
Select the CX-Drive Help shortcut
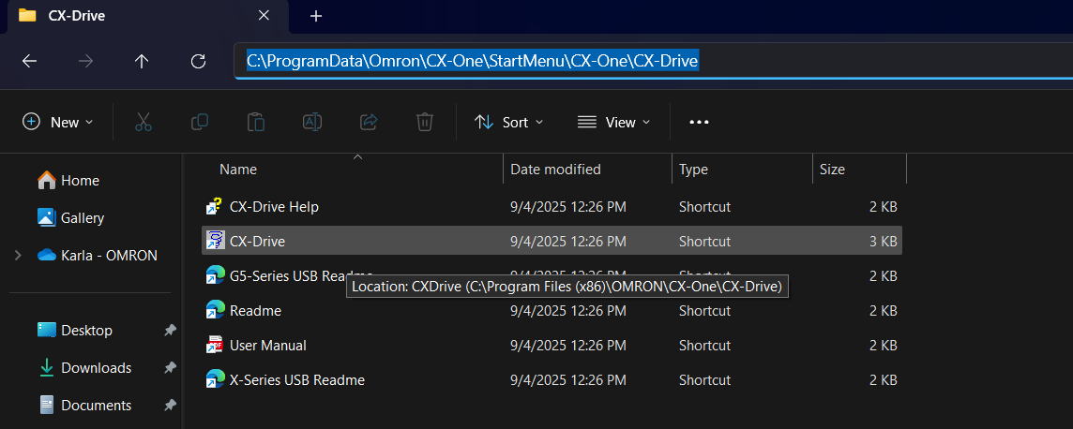pos(274,206)
